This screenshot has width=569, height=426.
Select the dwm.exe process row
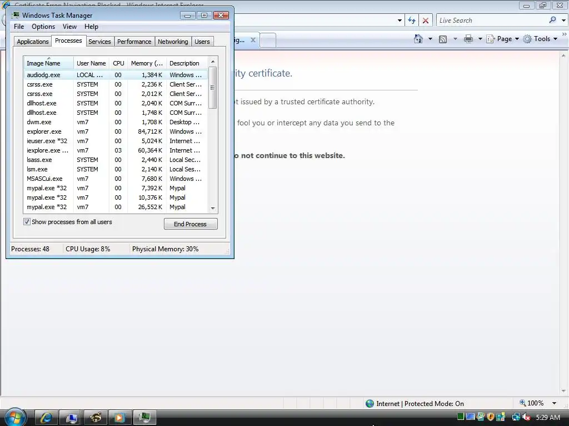click(x=116, y=122)
